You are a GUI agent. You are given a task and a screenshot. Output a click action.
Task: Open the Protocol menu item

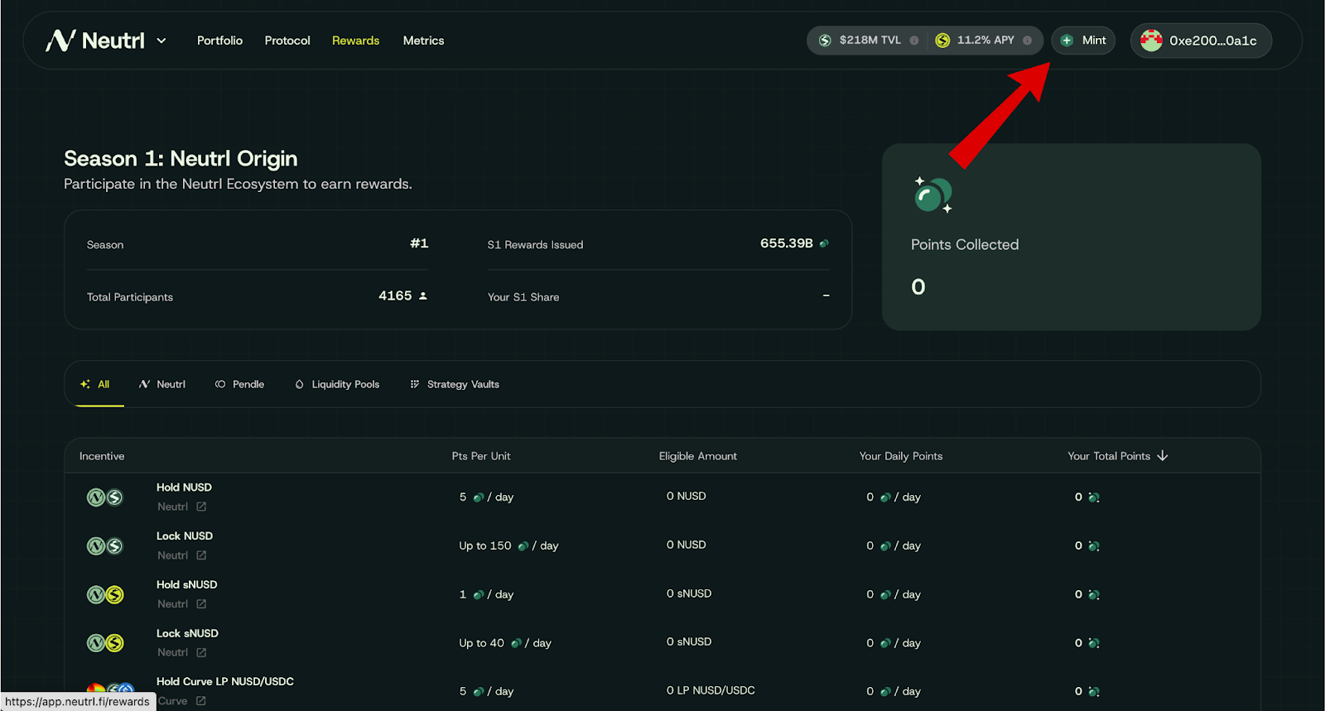287,41
